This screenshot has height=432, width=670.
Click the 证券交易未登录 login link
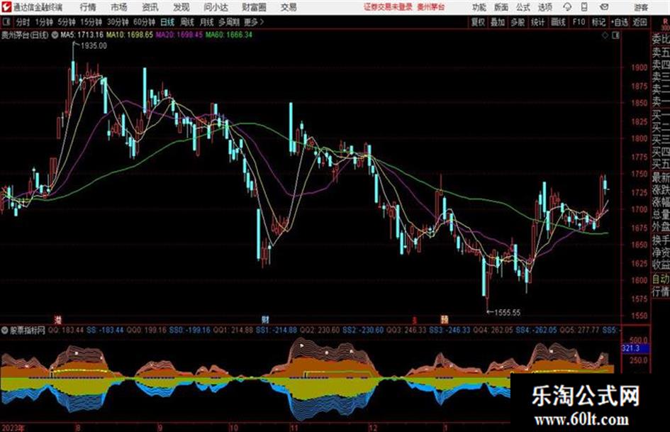pyautogui.click(x=388, y=7)
